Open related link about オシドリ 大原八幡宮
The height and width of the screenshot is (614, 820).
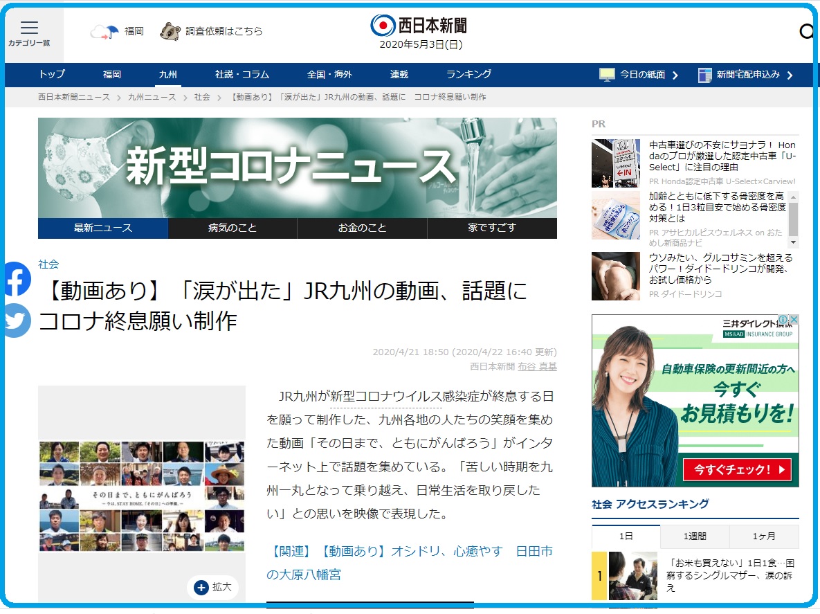410,563
